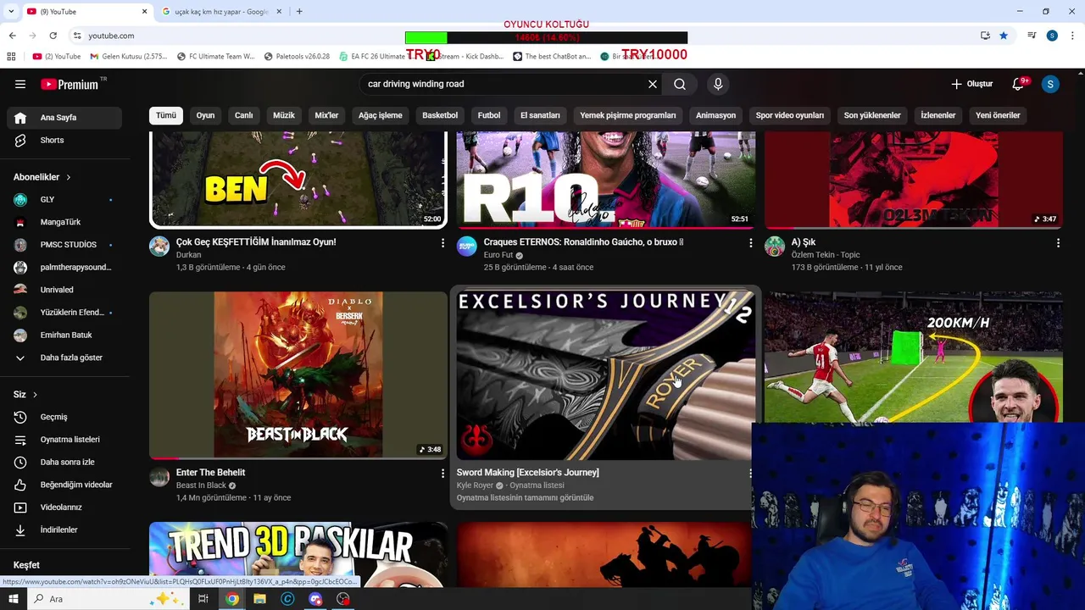Open a new browser tab with plus
Screen dimensions: 1085x610
(x=299, y=12)
